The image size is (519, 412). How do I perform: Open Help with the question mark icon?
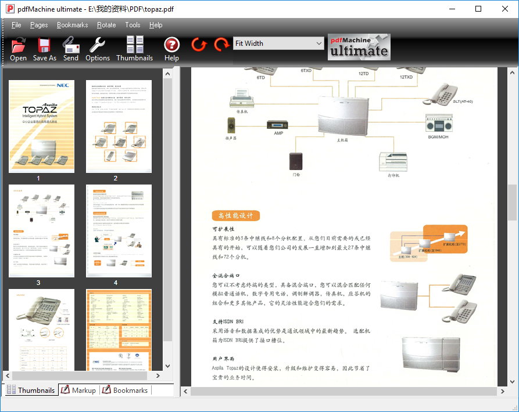tap(171, 49)
